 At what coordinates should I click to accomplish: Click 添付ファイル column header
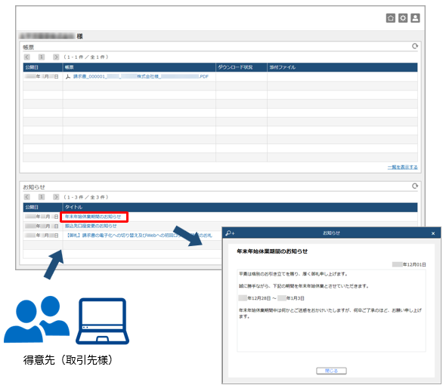point(342,67)
